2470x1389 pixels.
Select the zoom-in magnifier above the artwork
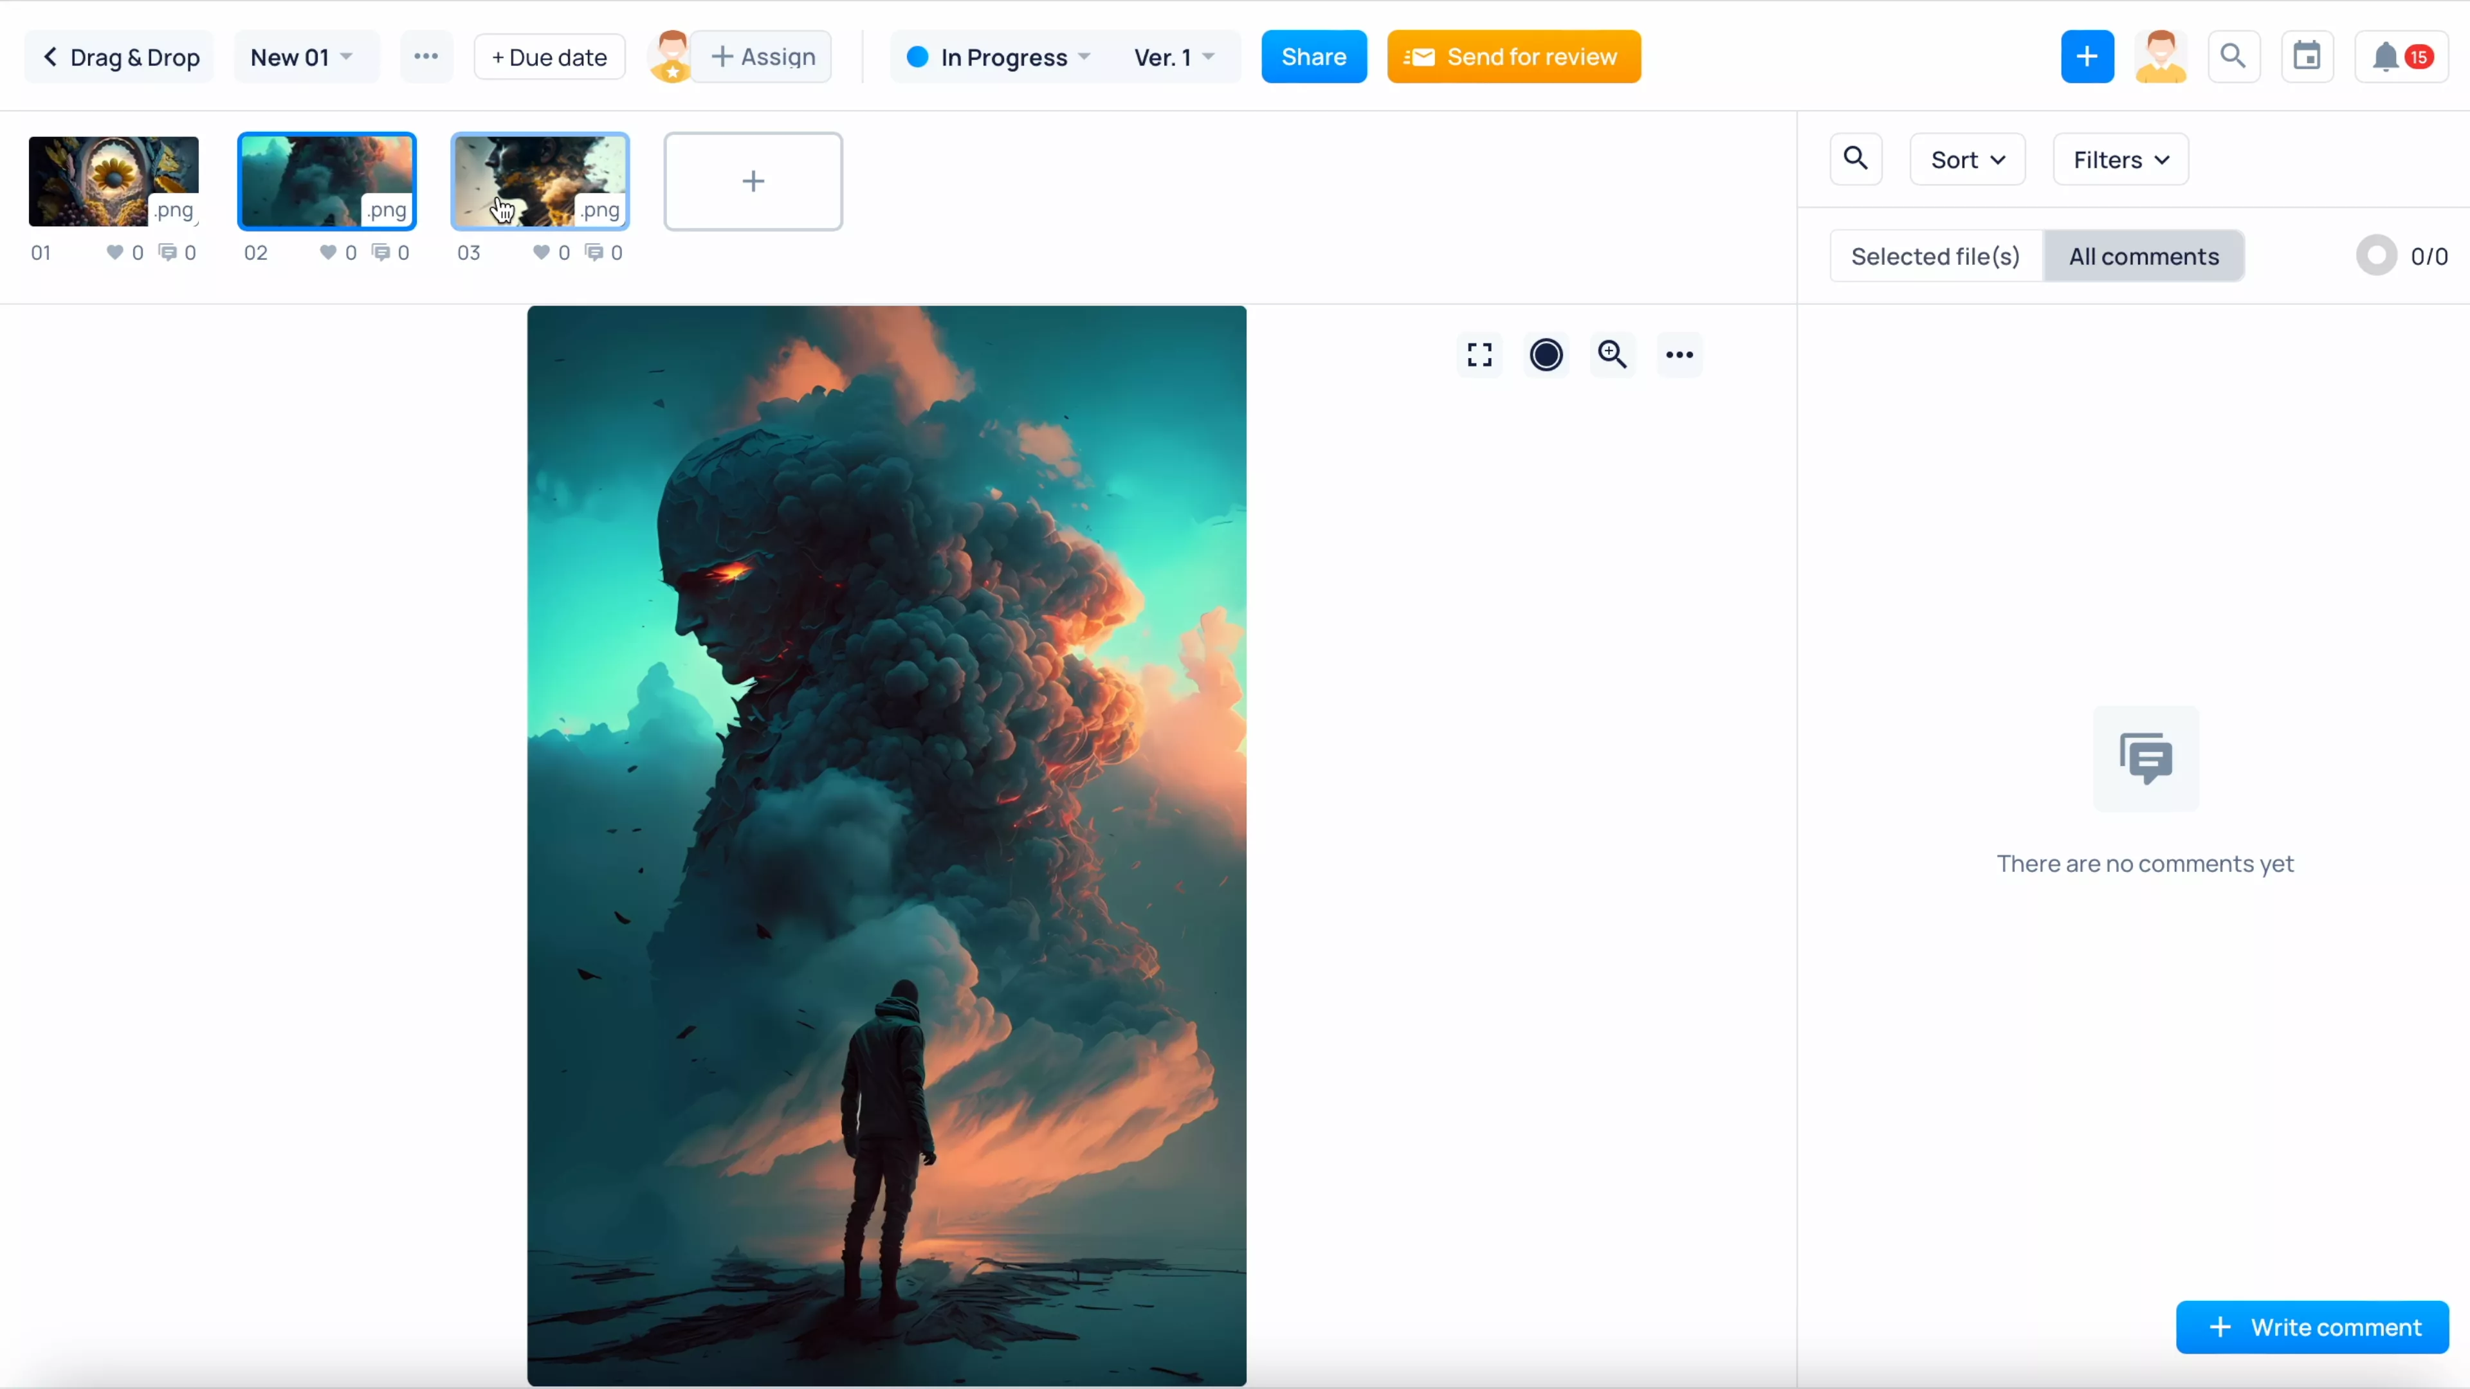point(1612,354)
